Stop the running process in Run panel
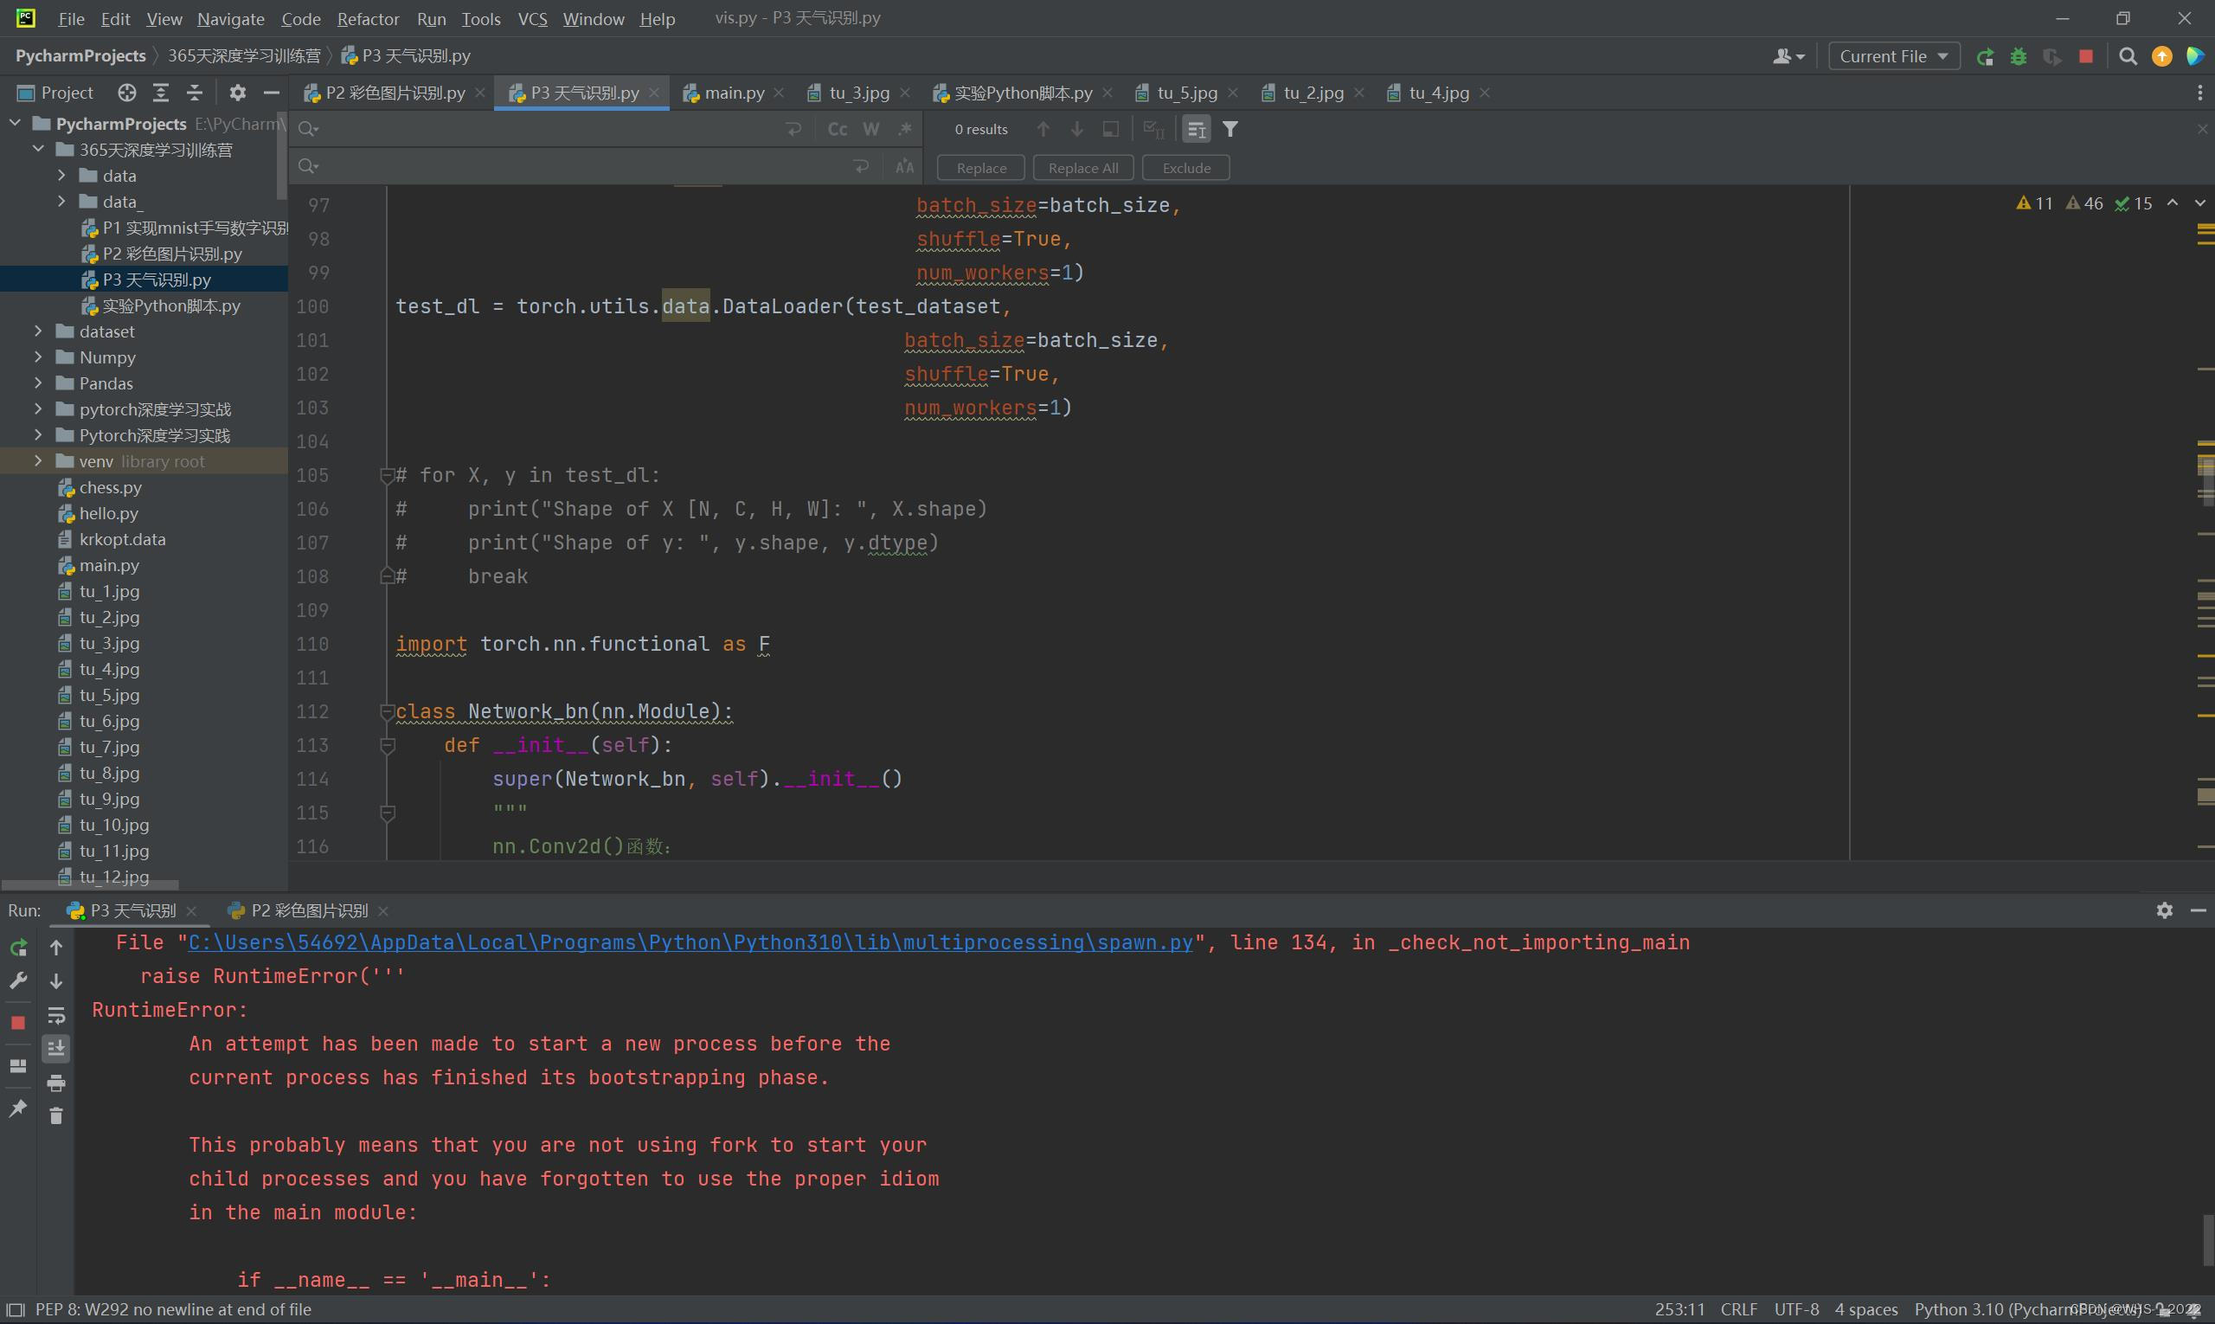The image size is (2215, 1324). (x=18, y=1024)
